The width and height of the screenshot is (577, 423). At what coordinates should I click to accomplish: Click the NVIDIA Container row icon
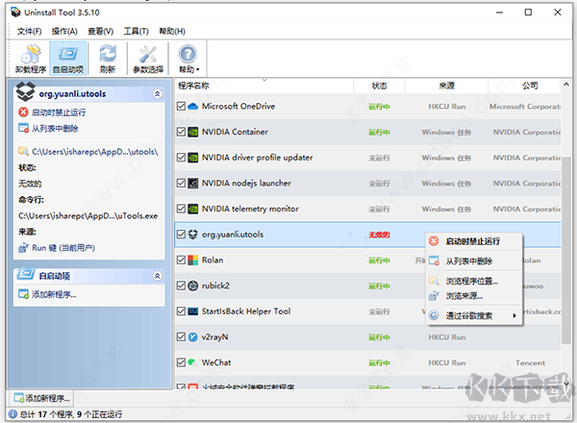click(193, 132)
